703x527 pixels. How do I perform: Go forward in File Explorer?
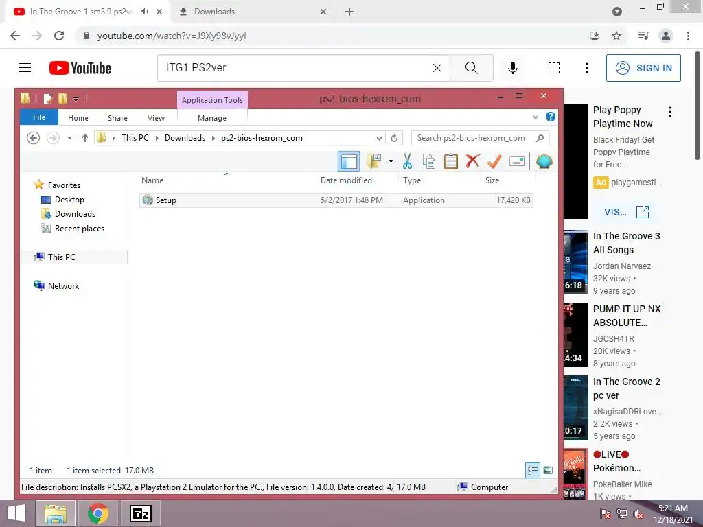tap(53, 138)
